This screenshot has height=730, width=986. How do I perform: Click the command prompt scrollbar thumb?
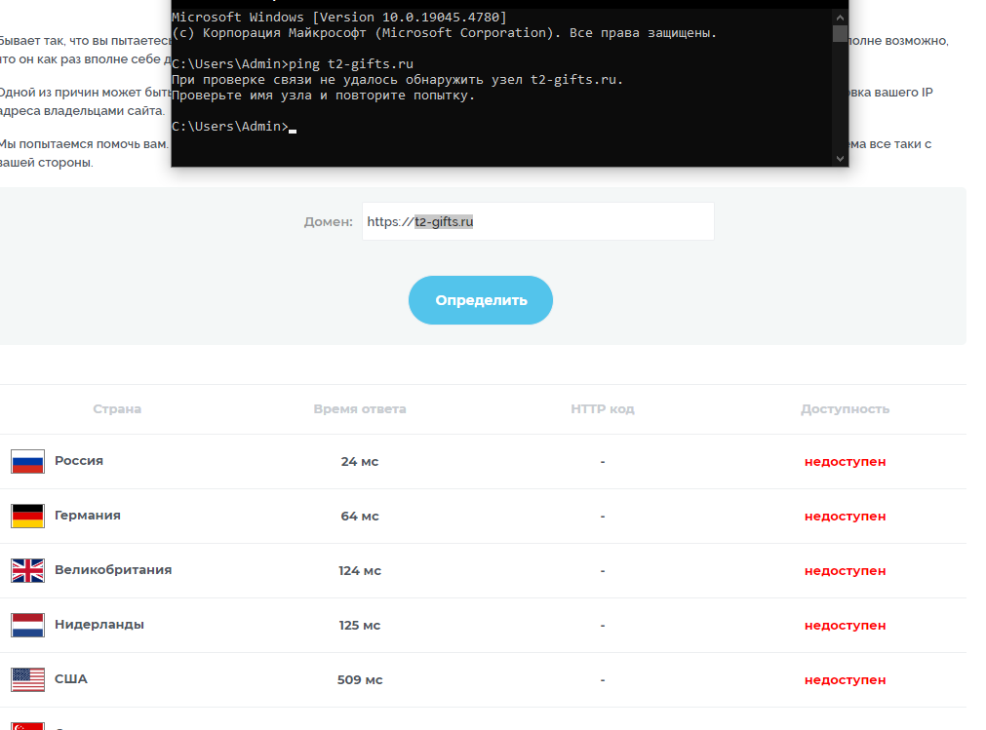[x=840, y=33]
